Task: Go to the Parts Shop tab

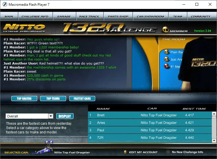Action: point(118,17)
